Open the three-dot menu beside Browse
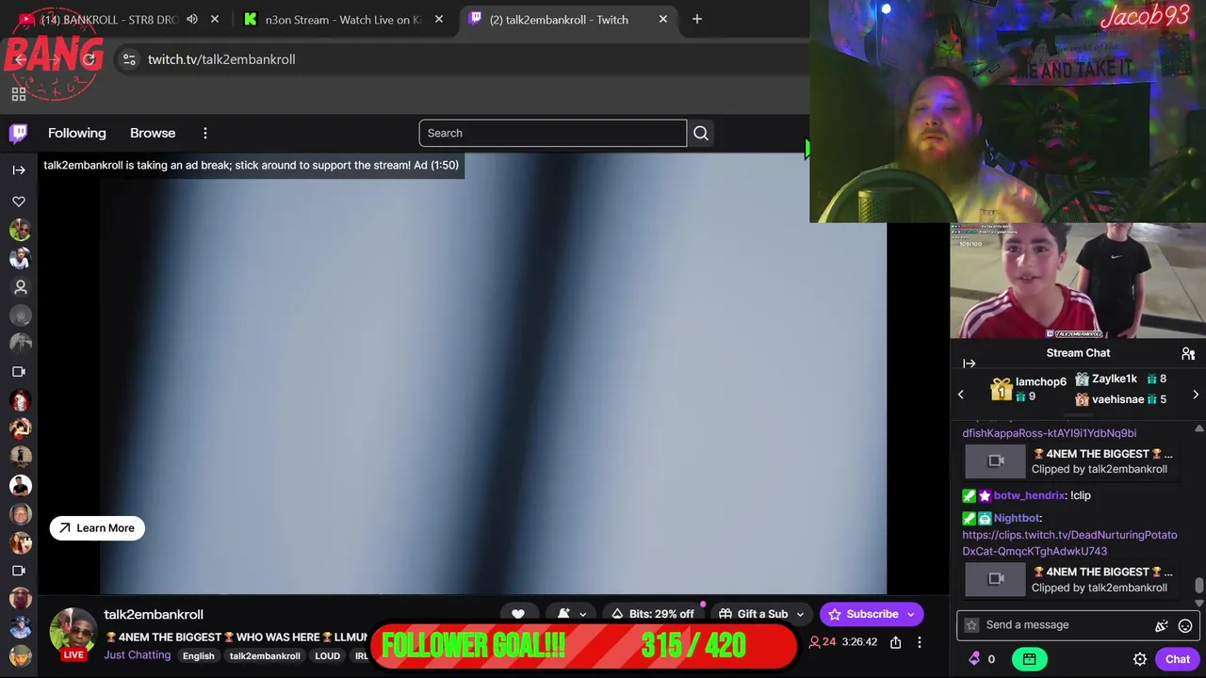1206x678 pixels. point(204,133)
